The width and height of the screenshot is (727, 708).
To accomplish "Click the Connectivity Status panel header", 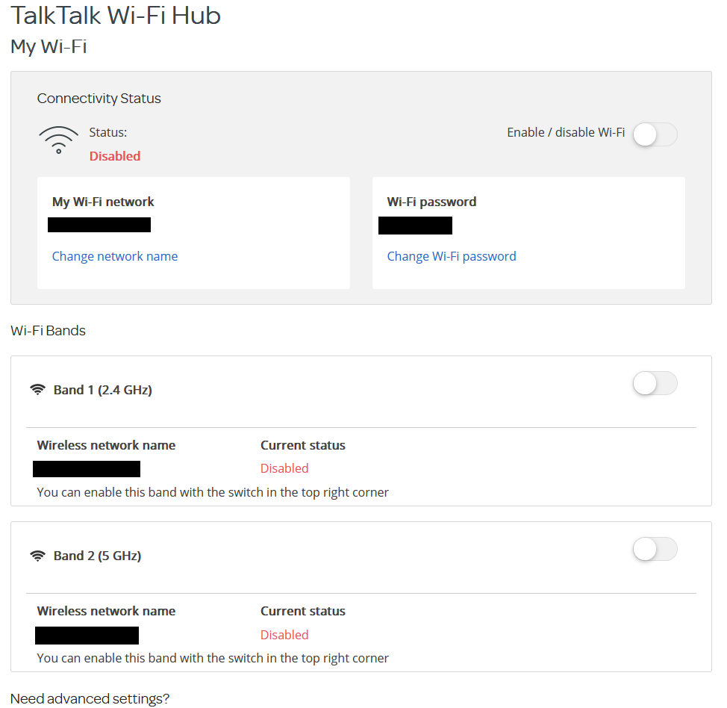I will [x=99, y=98].
